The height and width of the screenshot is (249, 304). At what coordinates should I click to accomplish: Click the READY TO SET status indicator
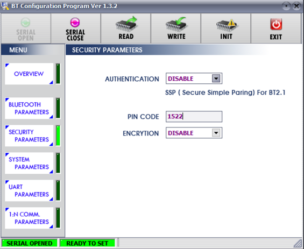click(x=87, y=243)
